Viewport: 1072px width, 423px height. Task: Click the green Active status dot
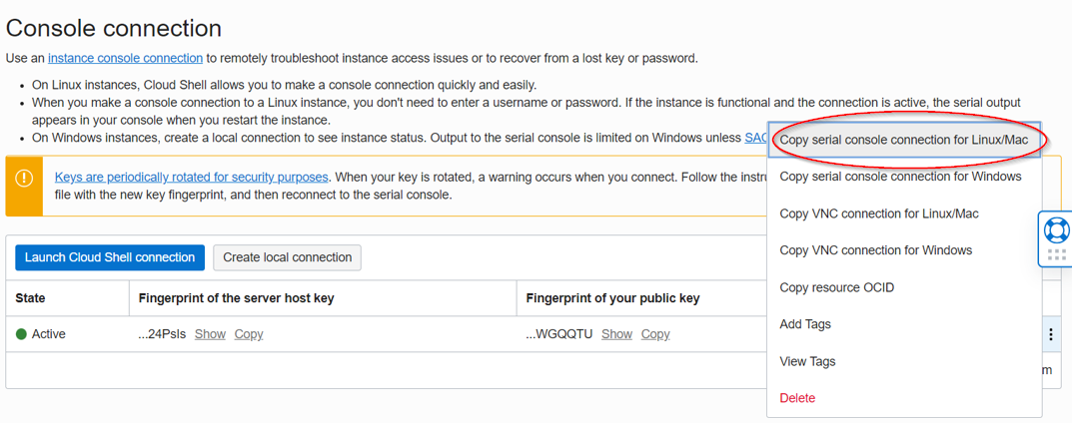[21, 334]
